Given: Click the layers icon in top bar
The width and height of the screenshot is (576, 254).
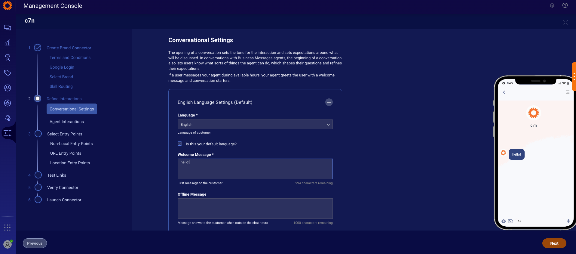Looking at the screenshot, I should (552, 5).
